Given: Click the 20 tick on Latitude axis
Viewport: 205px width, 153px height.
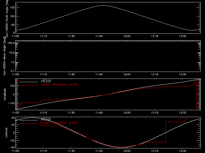Looking at the screenshot, I should pos(13,125).
